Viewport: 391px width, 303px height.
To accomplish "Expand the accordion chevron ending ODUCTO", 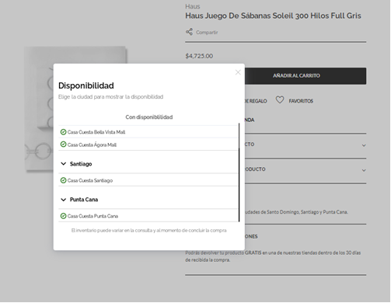I will point(364,170).
